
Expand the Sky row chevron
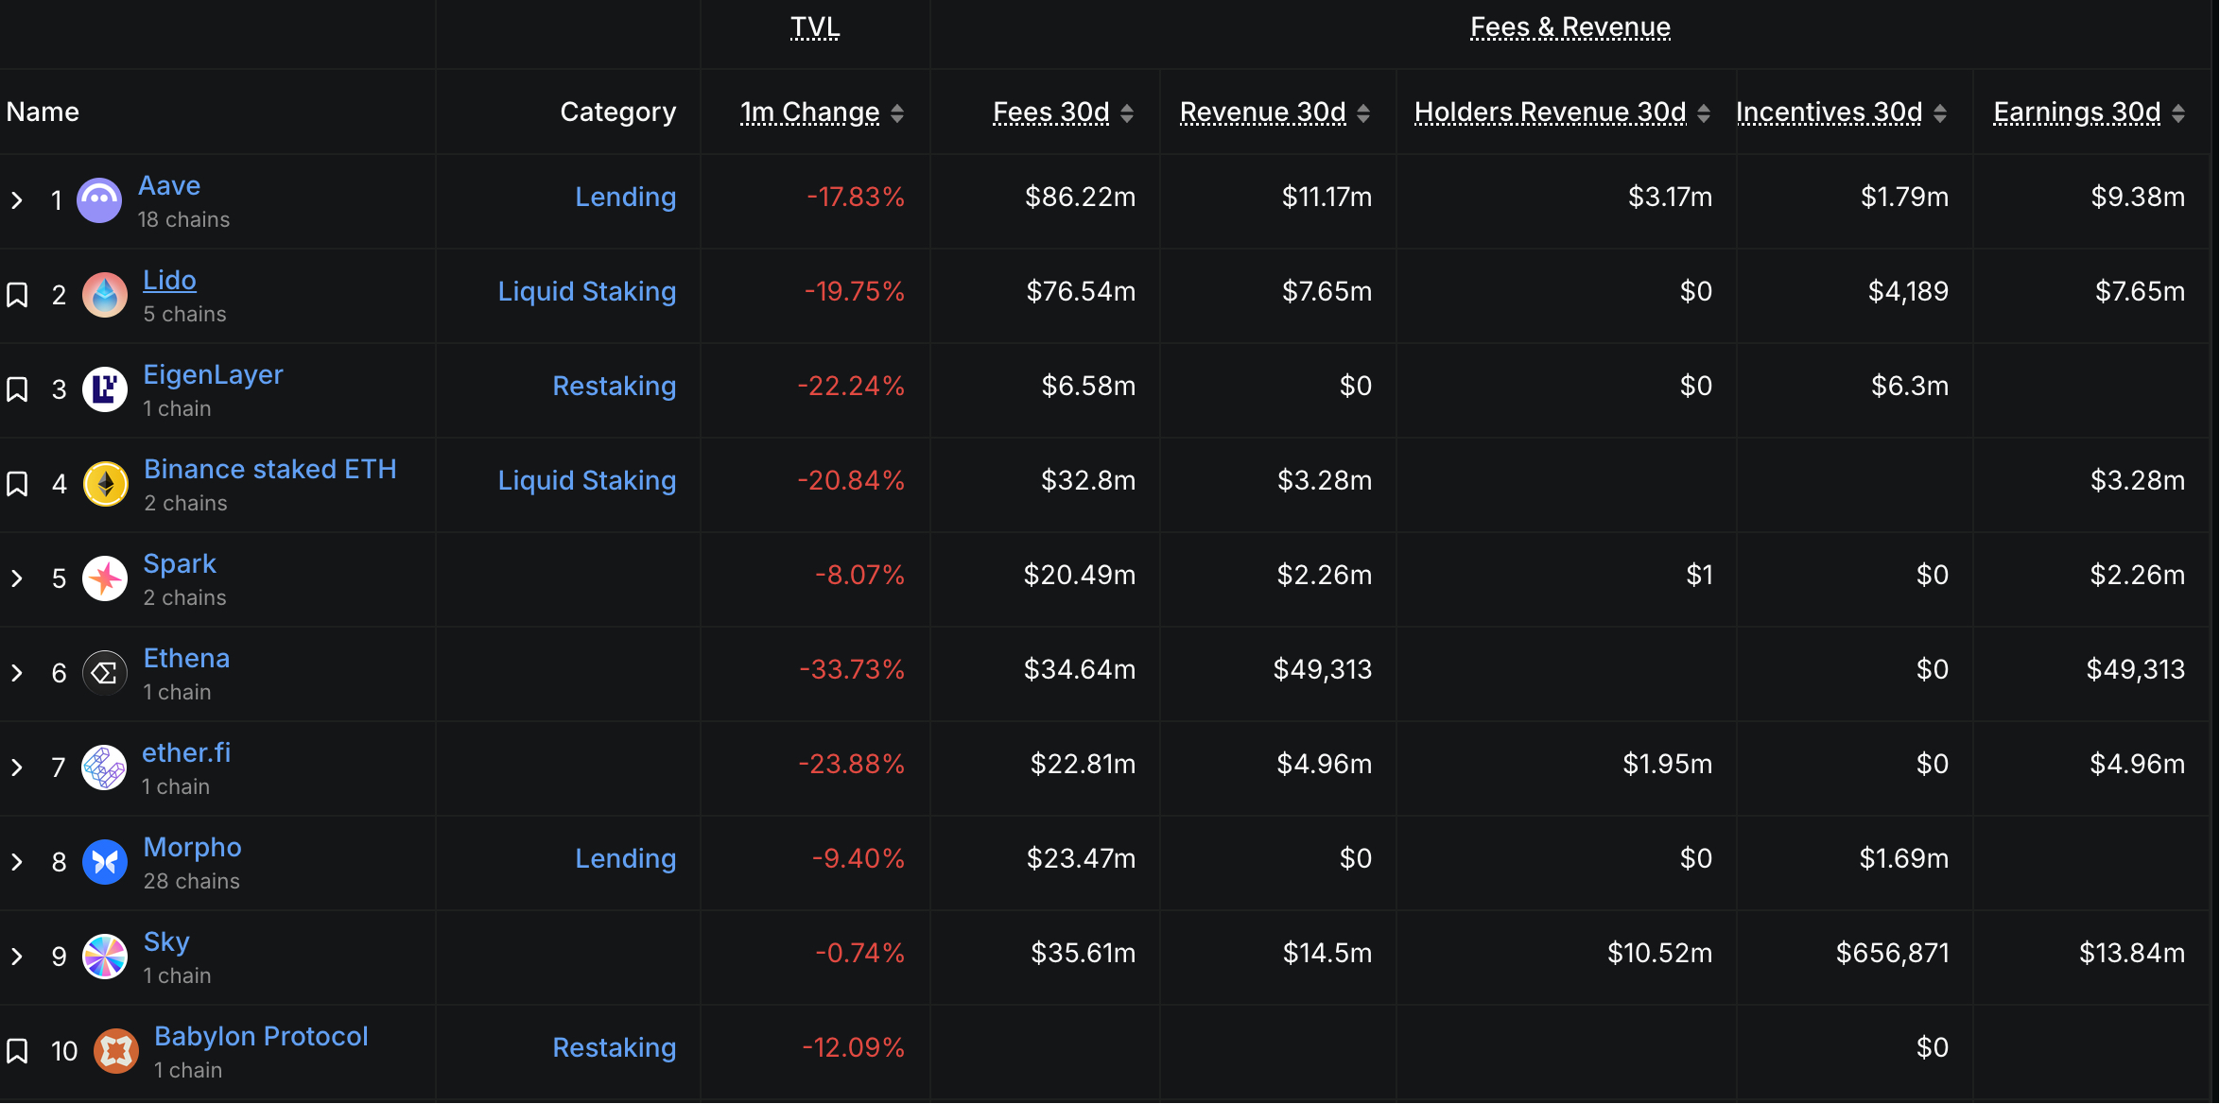[x=17, y=957]
